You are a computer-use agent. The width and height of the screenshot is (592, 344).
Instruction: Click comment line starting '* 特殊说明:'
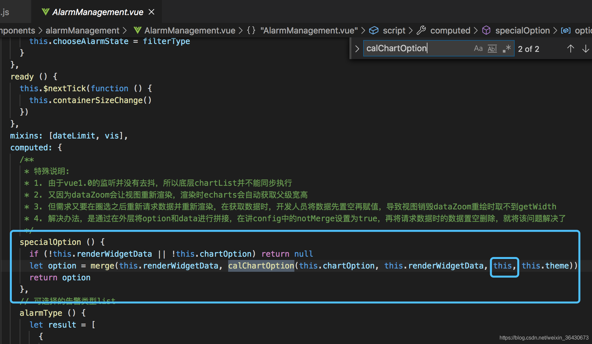click(47, 171)
